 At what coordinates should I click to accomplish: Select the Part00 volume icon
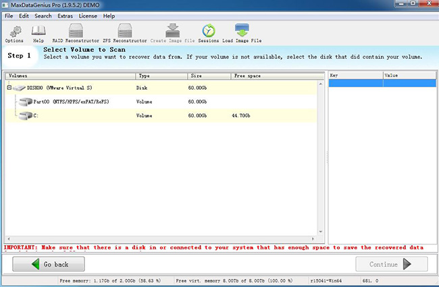26,102
